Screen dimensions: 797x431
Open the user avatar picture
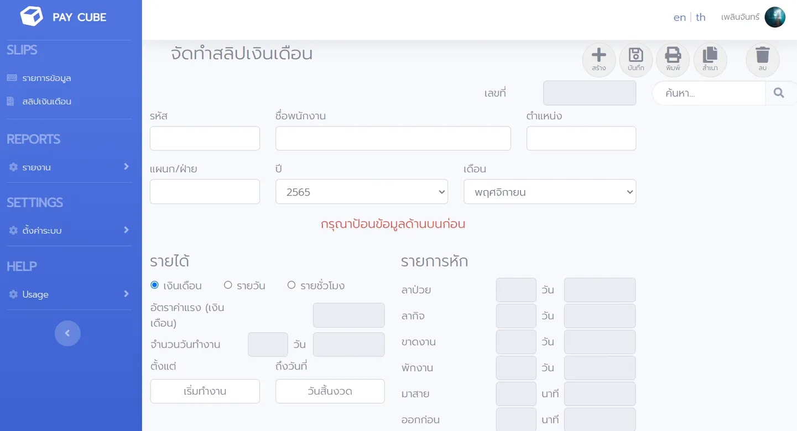point(775,17)
